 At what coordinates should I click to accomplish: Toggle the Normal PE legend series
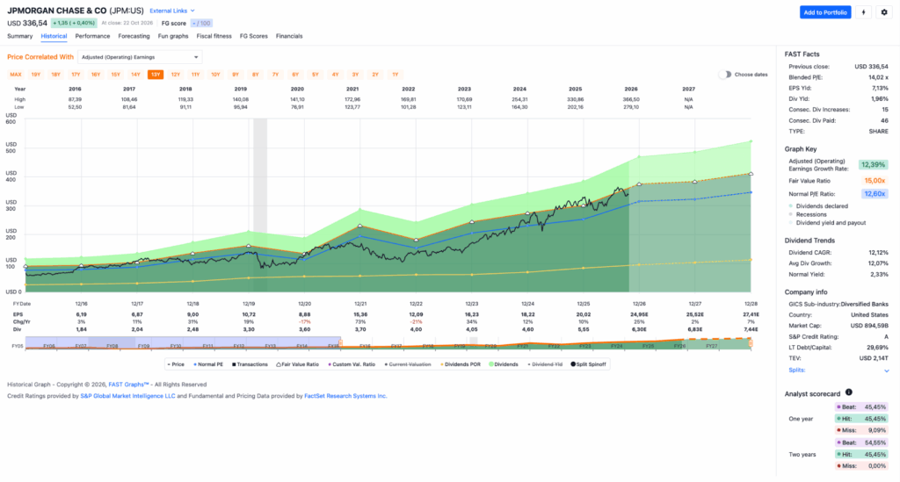point(208,364)
